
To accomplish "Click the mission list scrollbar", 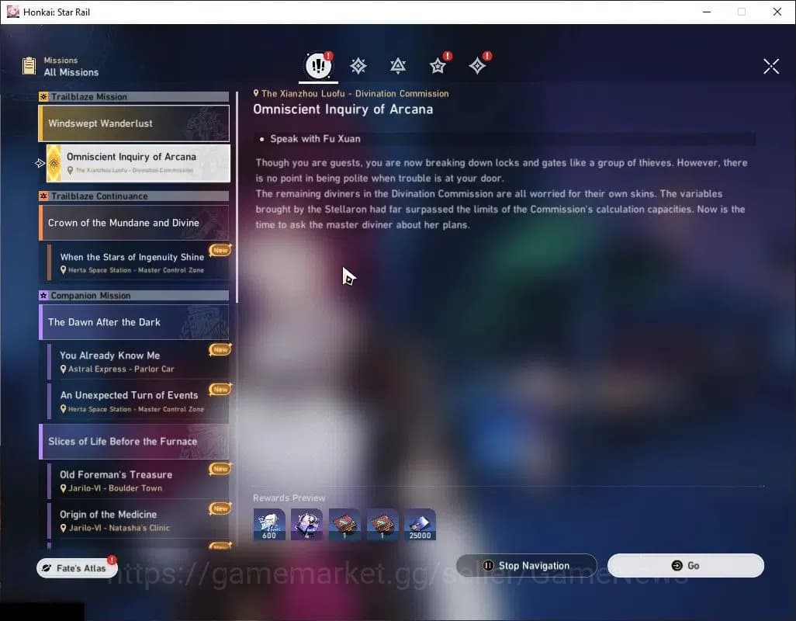I will (237, 197).
